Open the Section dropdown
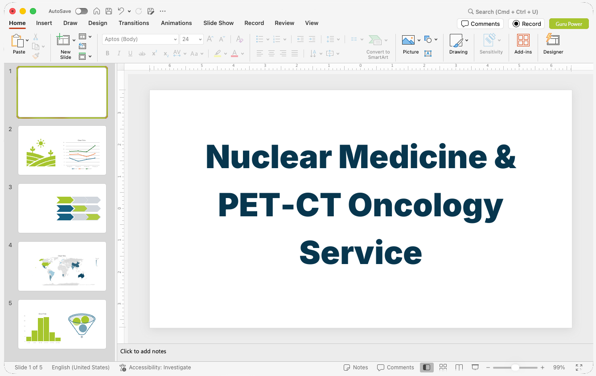Image resolution: width=596 pixels, height=376 pixels. (85, 56)
